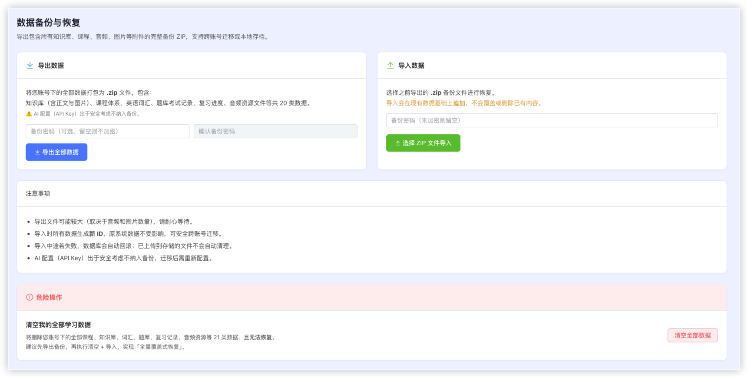This screenshot has width=748, height=378.
Task: Select the 导入数据 card title text
Action: click(x=411, y=65)
